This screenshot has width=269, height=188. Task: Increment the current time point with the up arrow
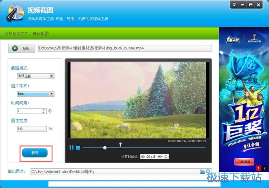tap(166, 155)
